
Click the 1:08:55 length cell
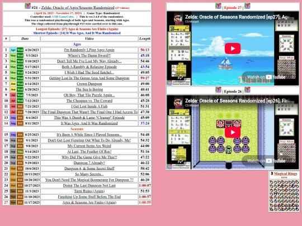[145, 203]
